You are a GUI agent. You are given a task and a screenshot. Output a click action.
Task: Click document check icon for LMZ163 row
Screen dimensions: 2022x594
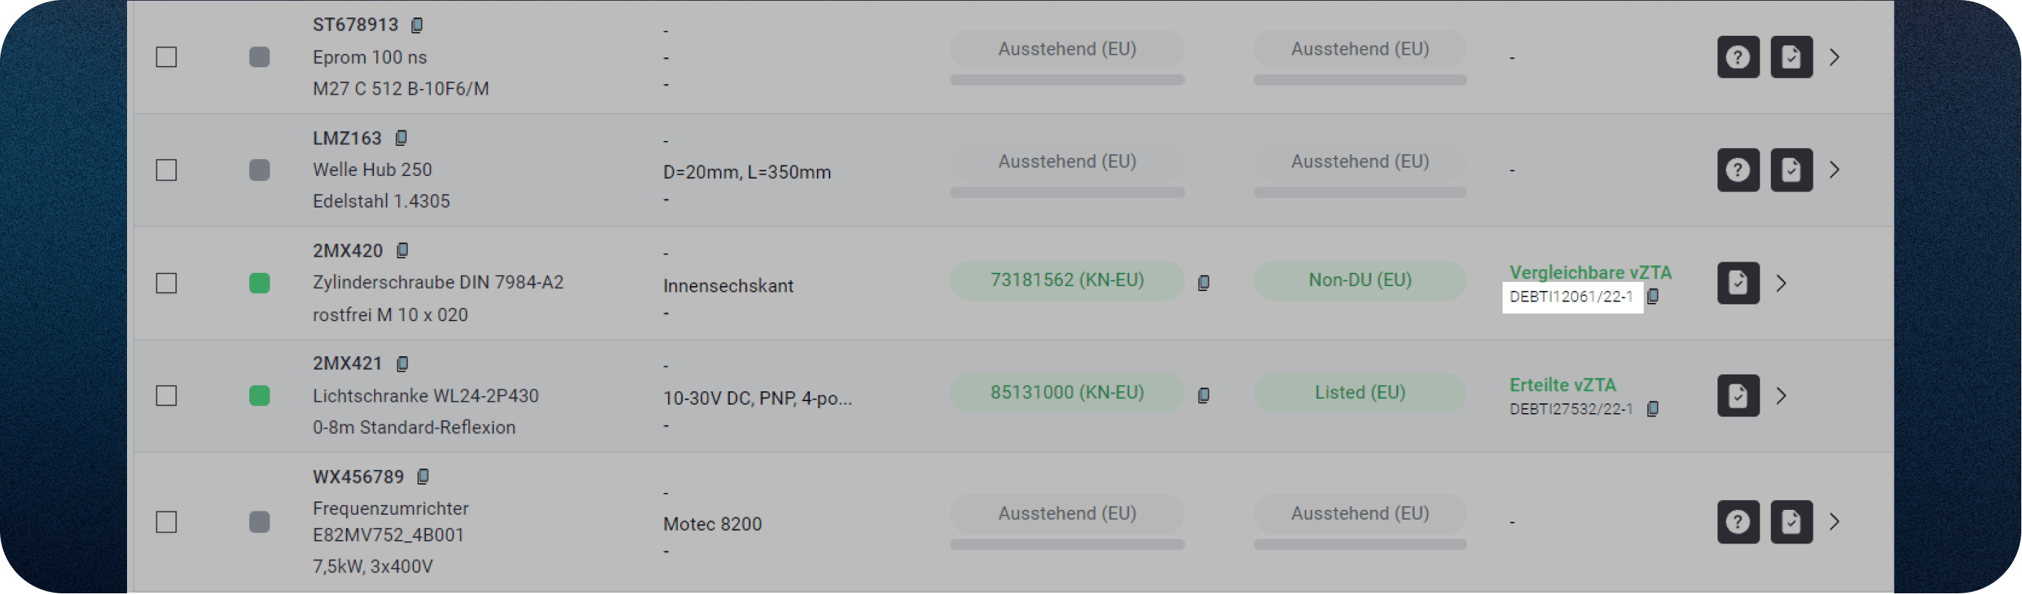(x=1791, y=170)
